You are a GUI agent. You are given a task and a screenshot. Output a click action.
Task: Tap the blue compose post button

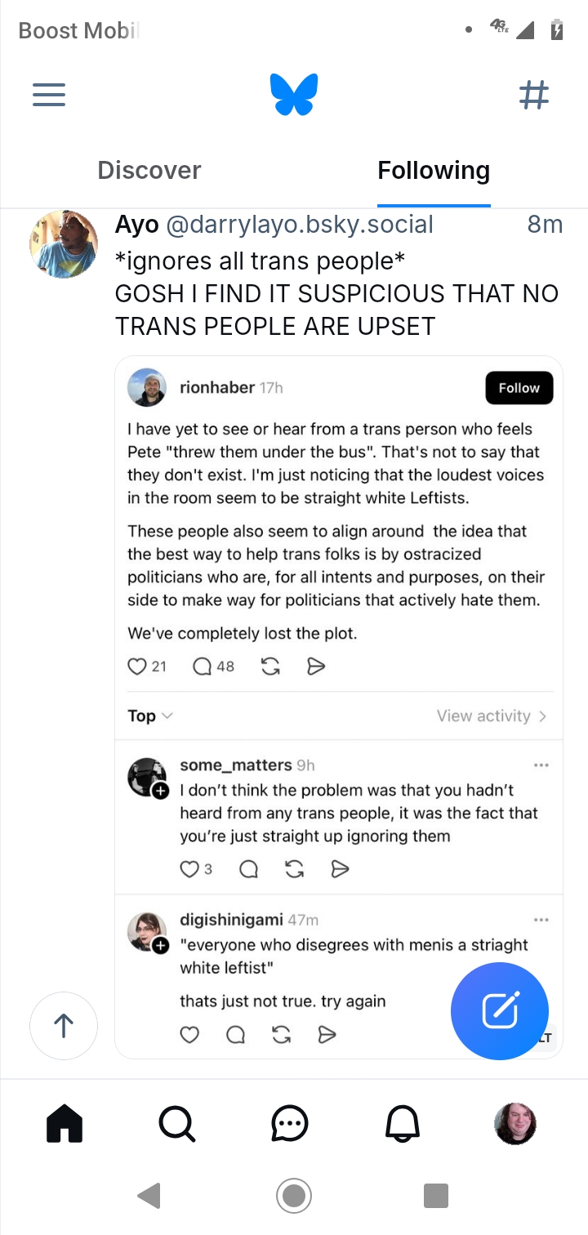coord(499,1010)
